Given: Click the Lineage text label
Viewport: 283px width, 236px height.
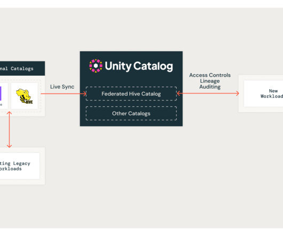Looking at the screenshot, I should tap(210, 81).
